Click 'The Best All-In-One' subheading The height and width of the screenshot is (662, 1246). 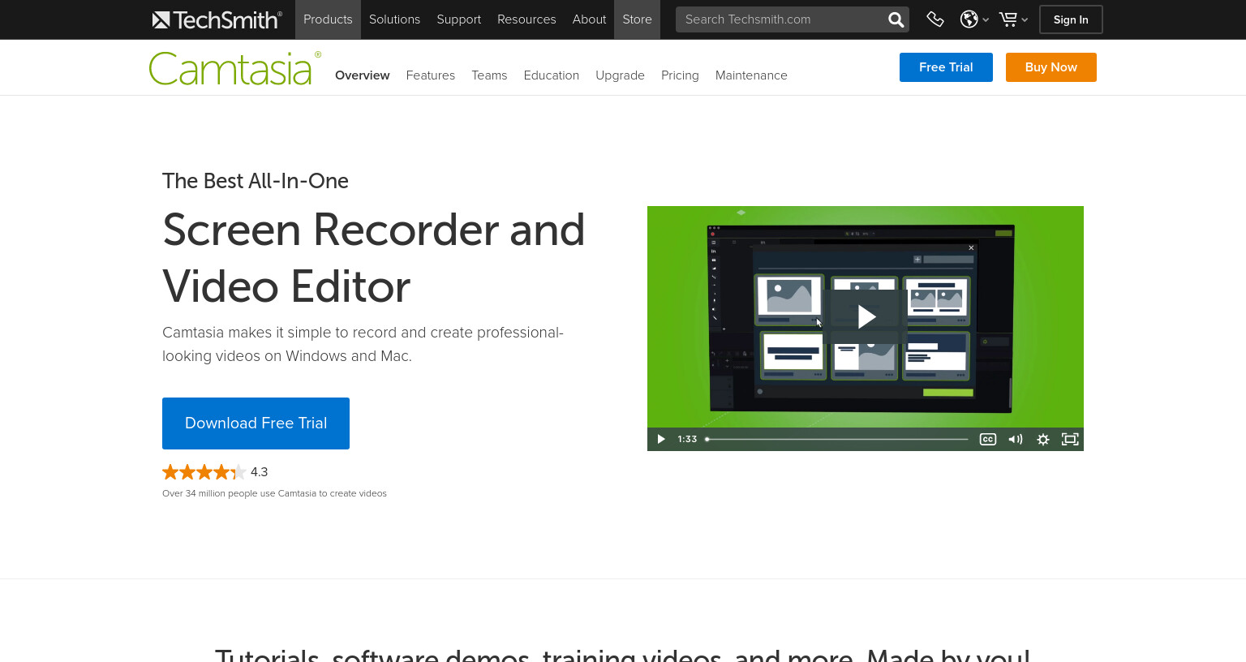(256, 181)
